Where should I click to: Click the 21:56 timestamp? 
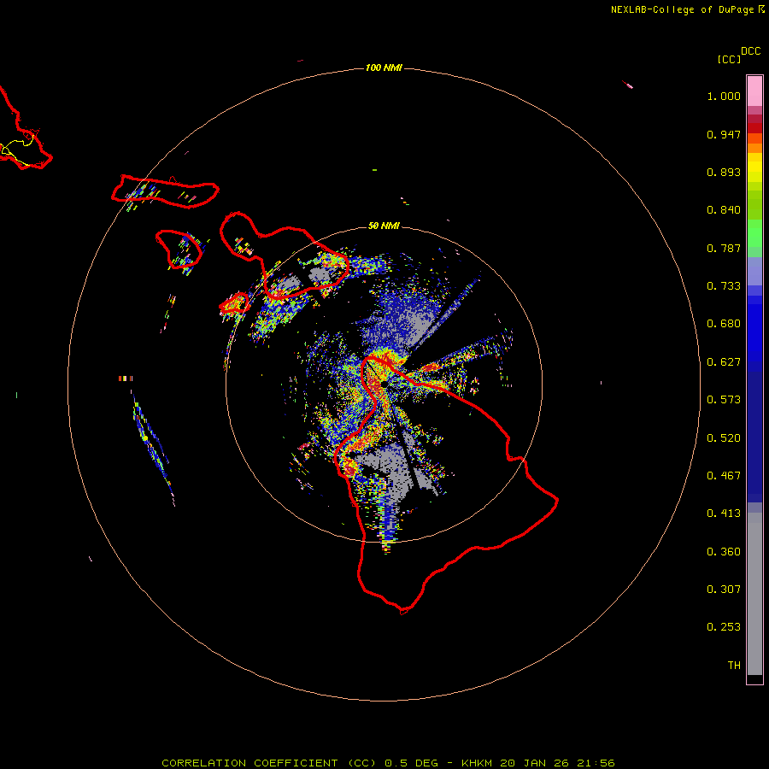[596, 763]
